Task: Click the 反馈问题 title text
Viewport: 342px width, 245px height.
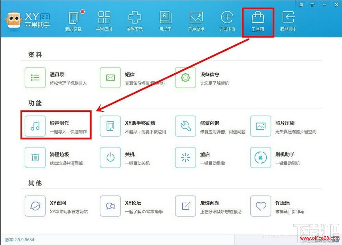Action: pos(210,203)
